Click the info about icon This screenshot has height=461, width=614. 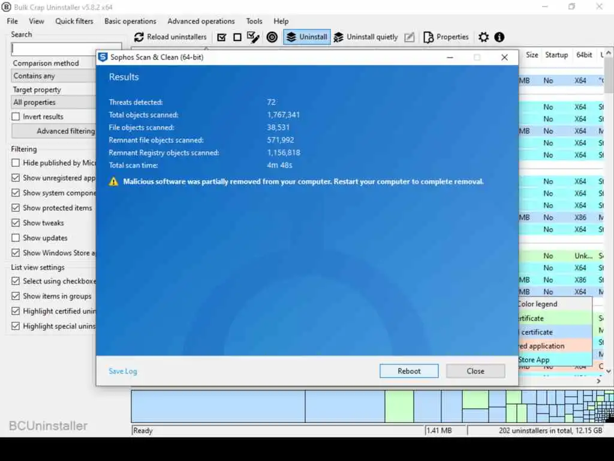click(x=499, y=37)
